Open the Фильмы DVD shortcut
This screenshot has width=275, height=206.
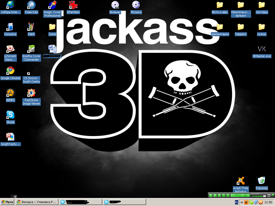click(x=115, y=5)
